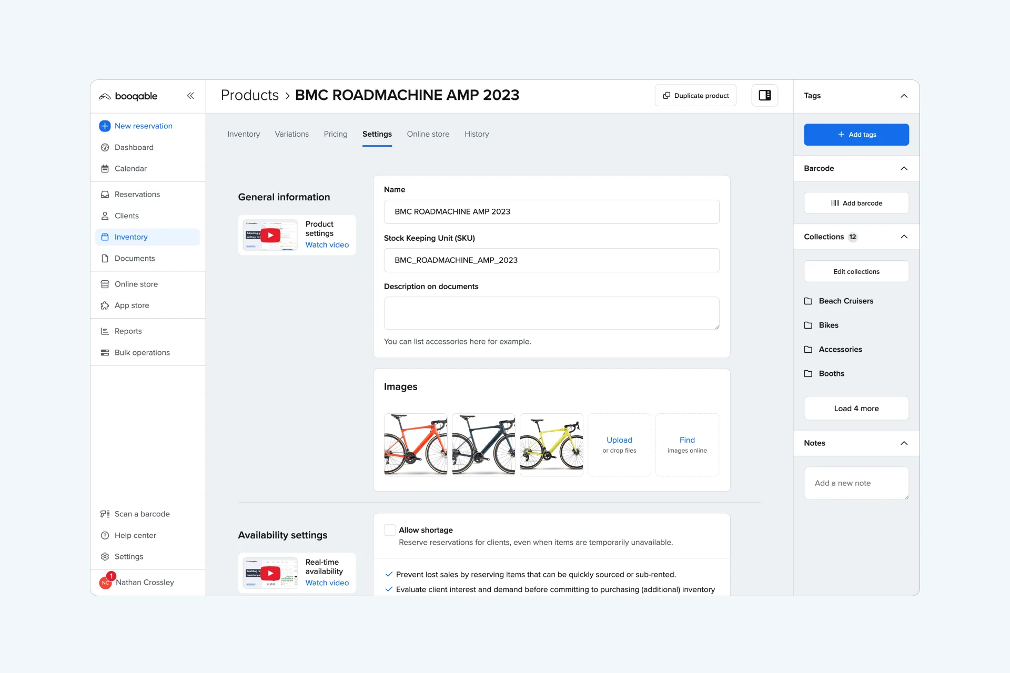Open Calendar in sidebar
Viewport: 1010px width, 673px height.
pos(130,169)
